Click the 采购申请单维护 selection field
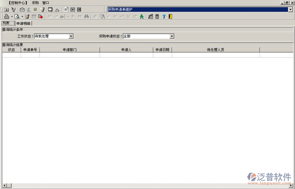This screenshot has height=189, width=295. click(198, 10)
